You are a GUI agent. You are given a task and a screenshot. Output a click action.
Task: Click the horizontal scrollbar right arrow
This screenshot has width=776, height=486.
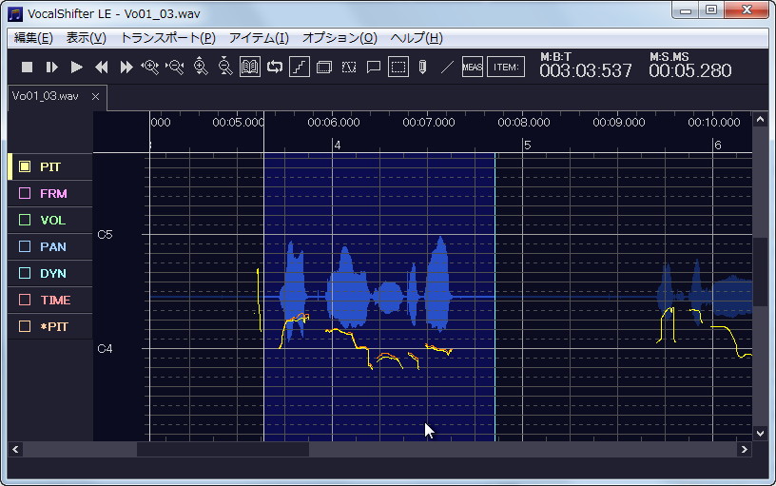745,449
